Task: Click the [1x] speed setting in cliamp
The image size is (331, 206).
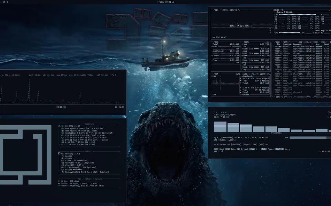Action: tap(220, 151)
